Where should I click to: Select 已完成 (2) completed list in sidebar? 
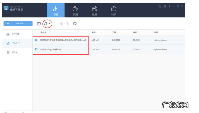pyautogui.click(x=16, y=43)
